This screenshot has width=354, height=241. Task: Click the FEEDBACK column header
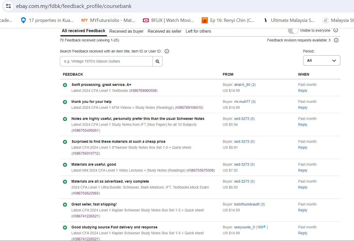[x=73, y=74]
